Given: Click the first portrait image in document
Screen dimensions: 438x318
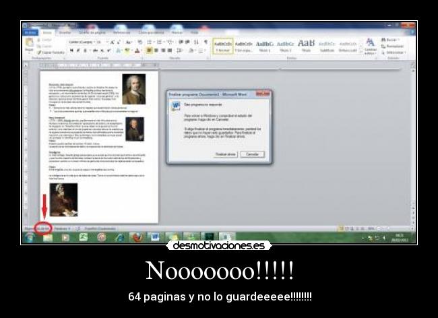Looking at the screenshot, I should point(134,89).
